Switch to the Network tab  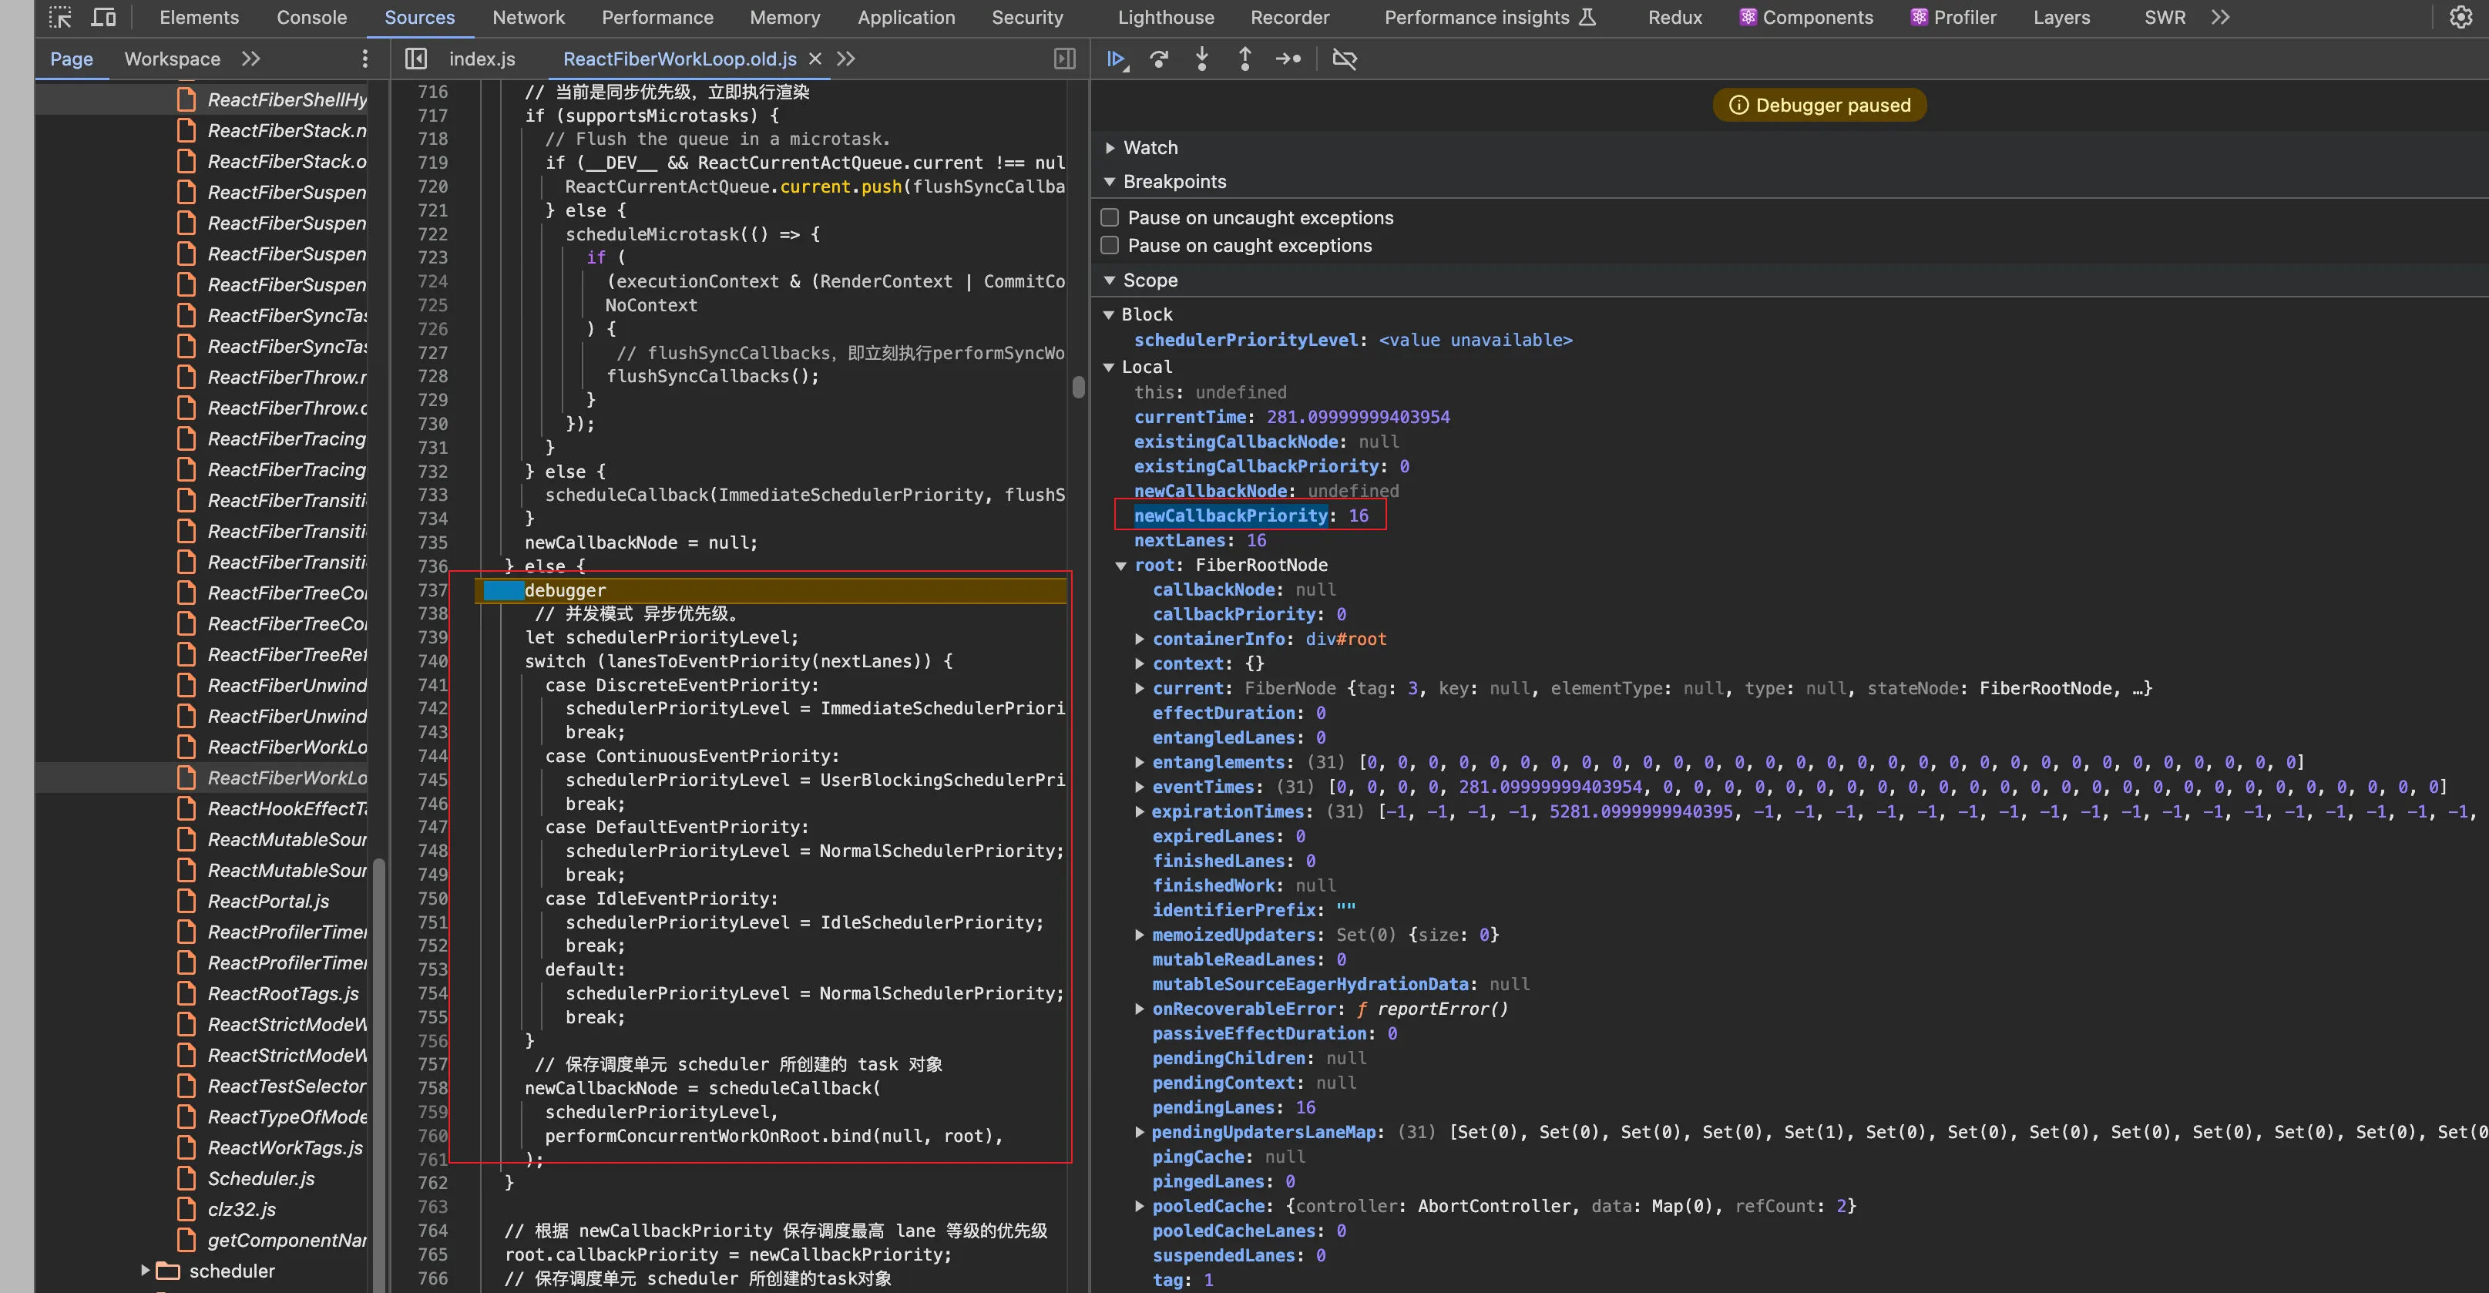pos(528,18)
